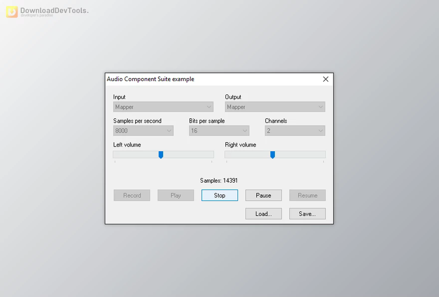
Task: Click the Play button
Action: click(176, 195)
